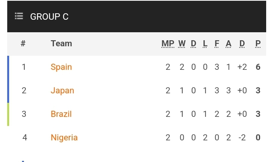
Task: Click the F goals-for column header
Action: point(217,44)
